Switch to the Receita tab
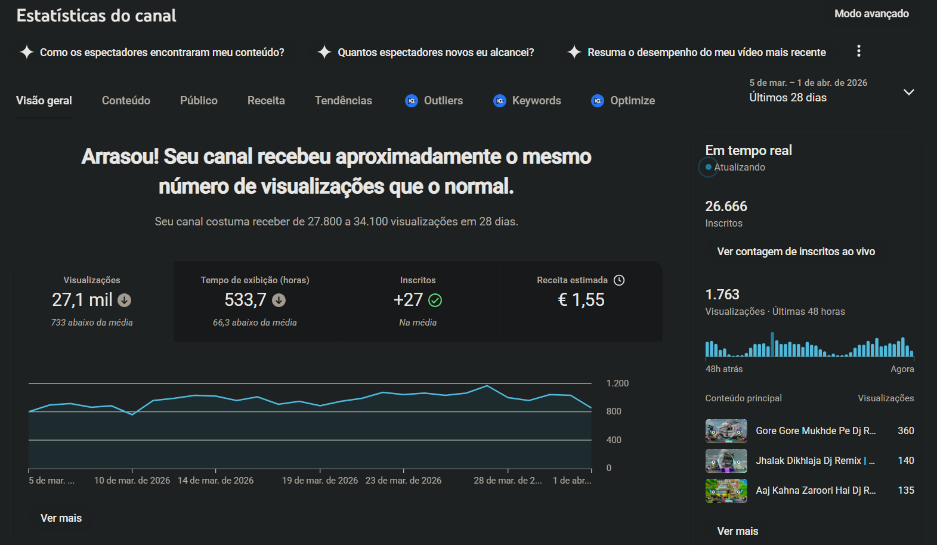 266,101
